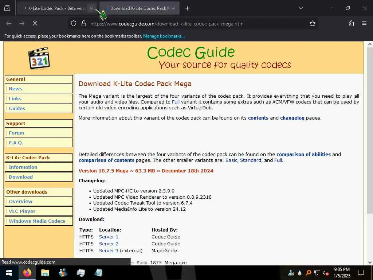Open the changelog page link
Screen dimensions: 373x280
(292, 118)
